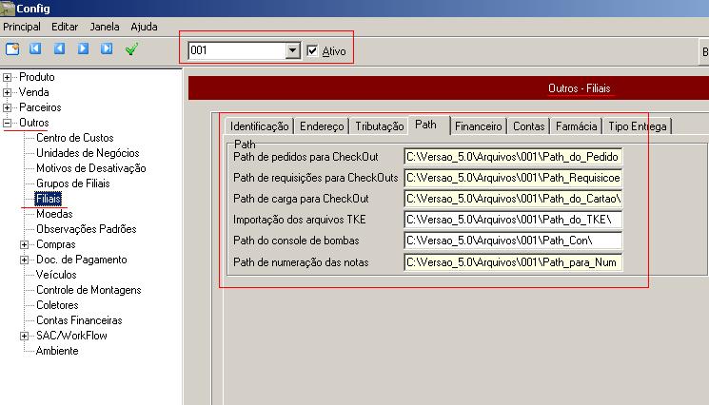Screen dimensions: 709x405
Task: Click the Path de numeração das notas field
Action: click(x=513, y=262)
